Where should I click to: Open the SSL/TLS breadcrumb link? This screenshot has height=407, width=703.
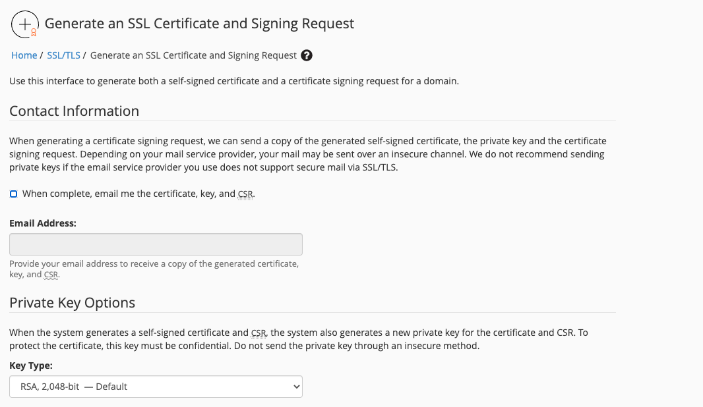pos(64,55)
